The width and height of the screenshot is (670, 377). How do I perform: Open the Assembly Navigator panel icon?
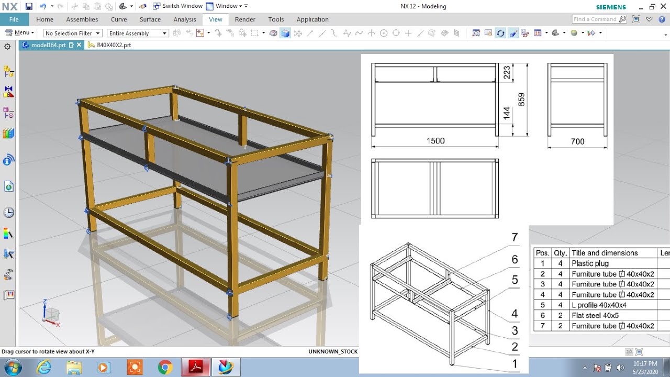pos(8,71)
